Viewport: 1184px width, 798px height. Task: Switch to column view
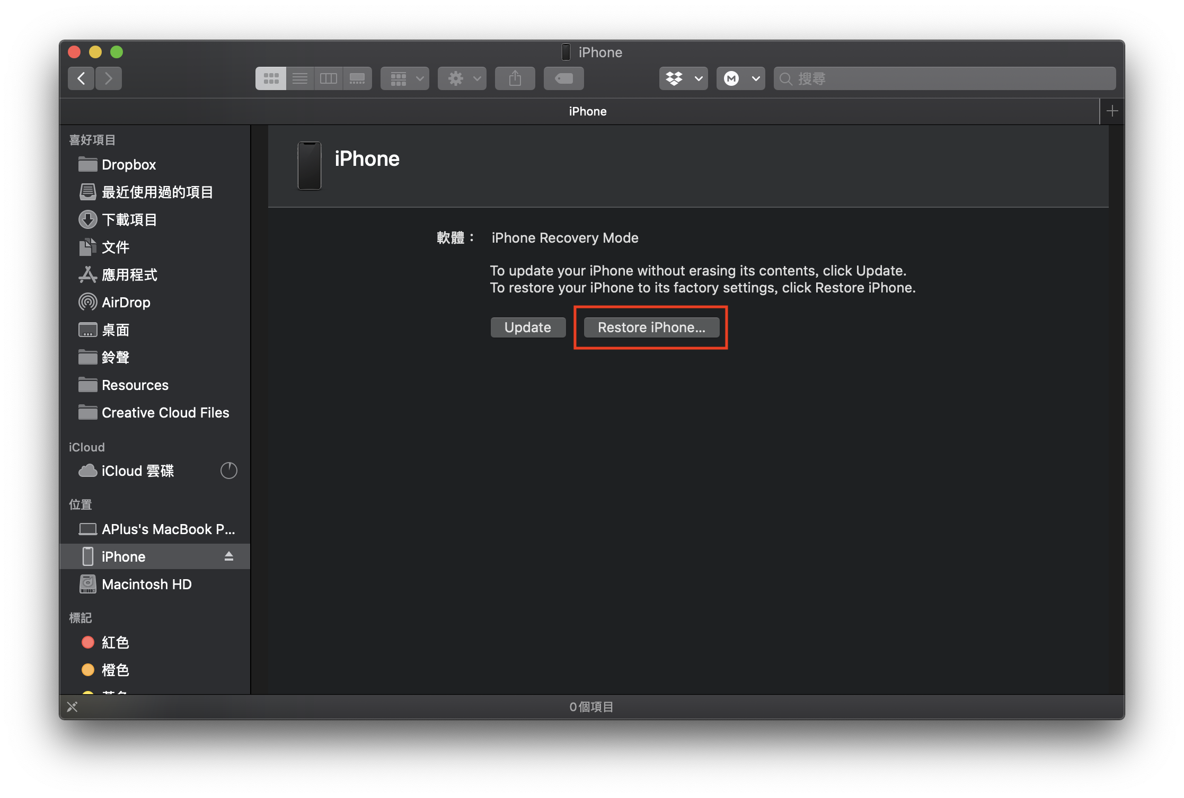(x=329, y=78)
